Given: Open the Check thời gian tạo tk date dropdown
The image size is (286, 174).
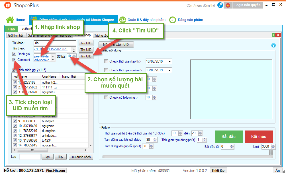Looking at the screenshot, I should click(x=170, y=61).
